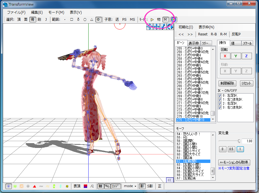The image size is (259, 193).
Task: Toggle the gray target circle icon
Action: [x=28, y=186]
